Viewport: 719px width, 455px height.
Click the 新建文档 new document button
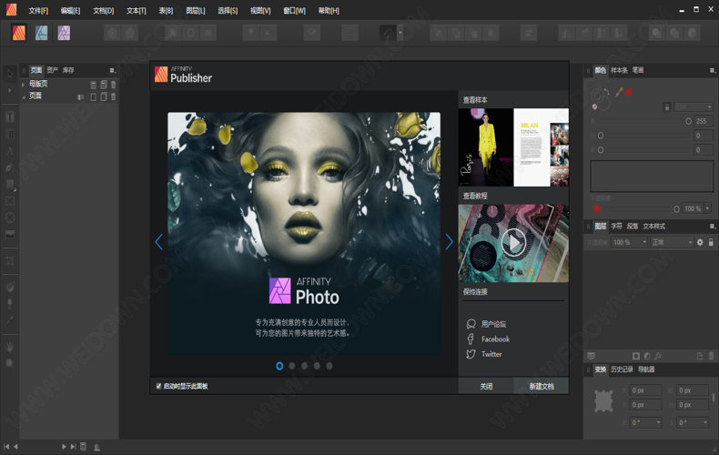tap(541, 386)
